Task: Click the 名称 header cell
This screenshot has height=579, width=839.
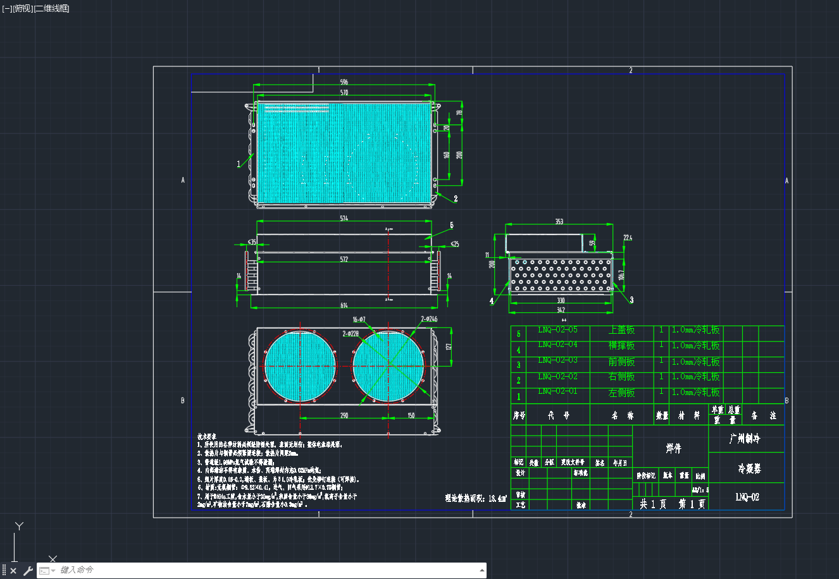Action: 622,416
